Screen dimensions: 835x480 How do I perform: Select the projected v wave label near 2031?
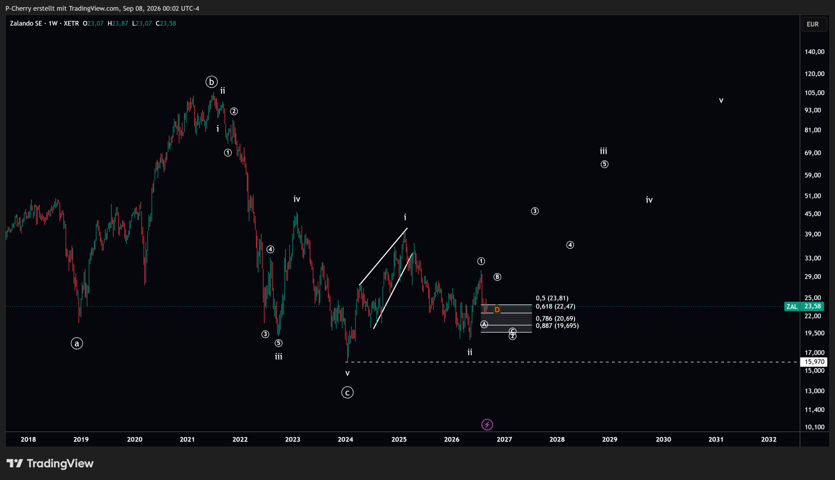721,100
